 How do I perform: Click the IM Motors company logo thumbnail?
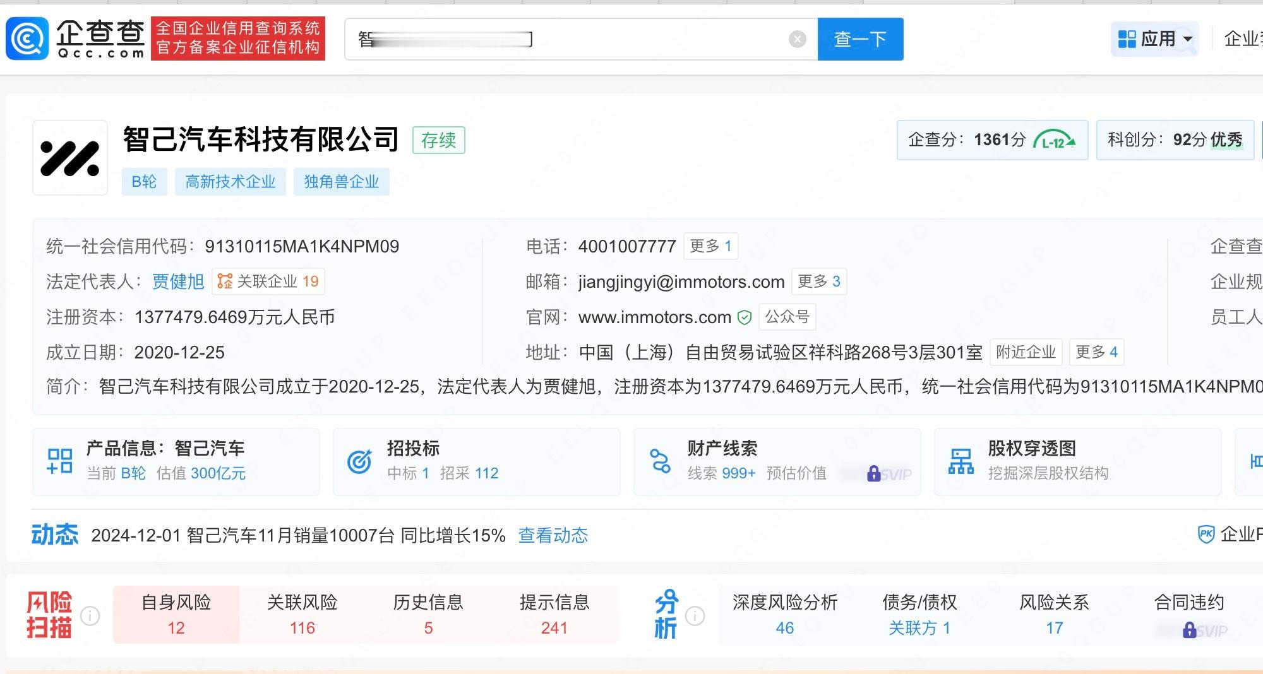pos(70,158)
